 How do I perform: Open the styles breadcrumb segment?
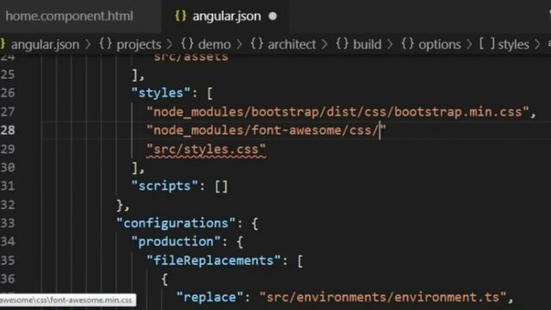point(513,45)
